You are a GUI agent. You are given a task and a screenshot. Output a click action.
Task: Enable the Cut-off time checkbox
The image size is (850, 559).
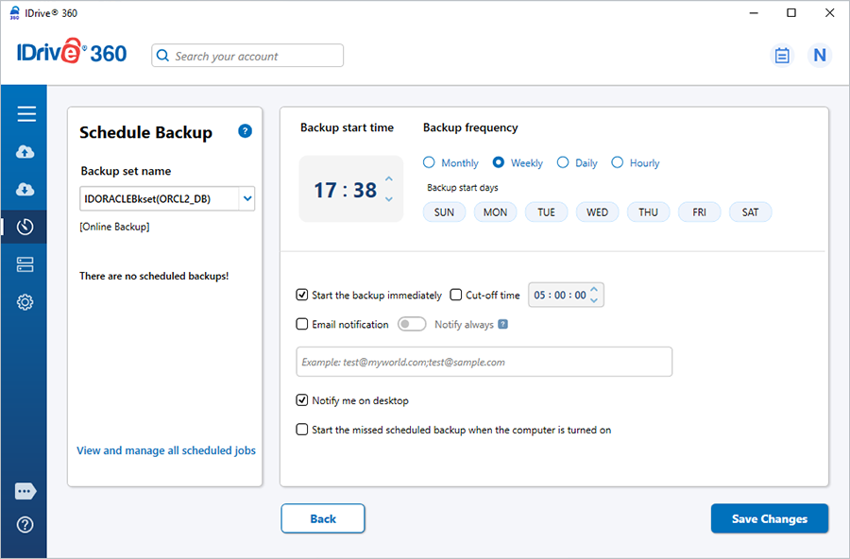pos(456,296)
